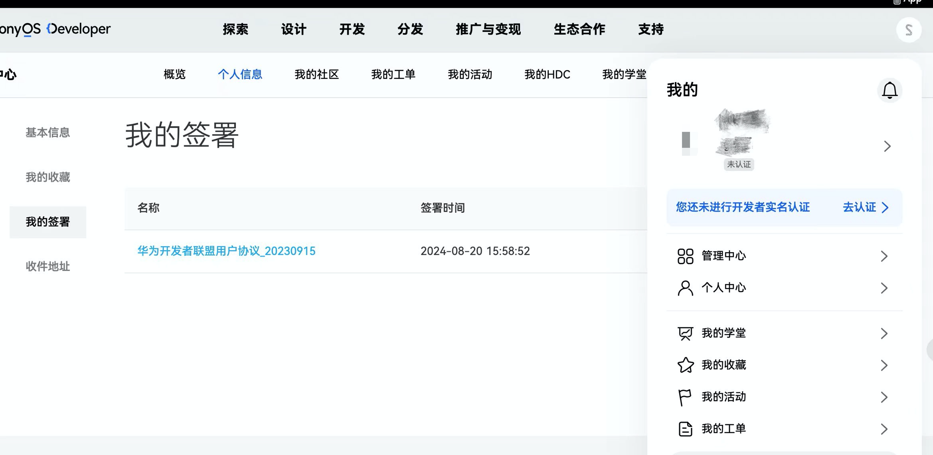933x455 pixels.
Task: Click the 我的活动 flag icon in panel
Action: 684,397
